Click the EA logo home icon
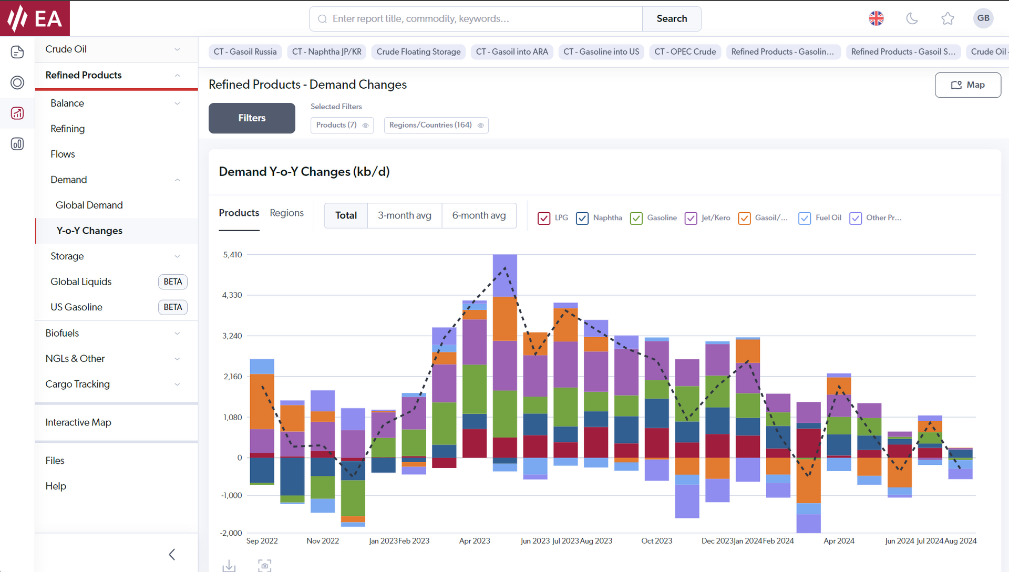Viewport: 1009px width, 572px height. tap(35, 18)
